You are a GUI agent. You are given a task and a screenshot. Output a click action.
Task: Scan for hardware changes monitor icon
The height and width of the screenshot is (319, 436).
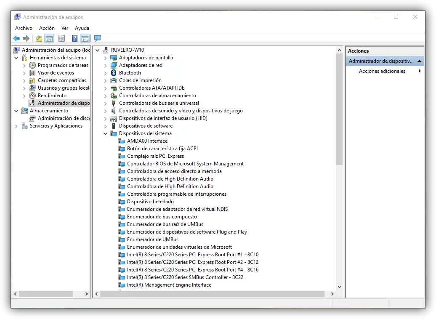(98, 38)
